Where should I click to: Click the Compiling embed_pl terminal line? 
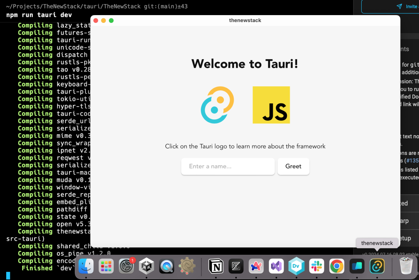(x=54, y=202)
